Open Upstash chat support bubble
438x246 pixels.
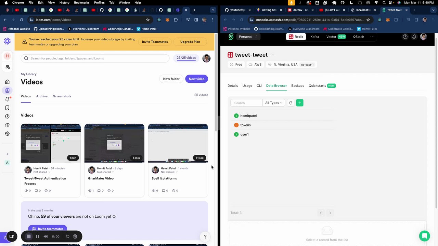424,236
